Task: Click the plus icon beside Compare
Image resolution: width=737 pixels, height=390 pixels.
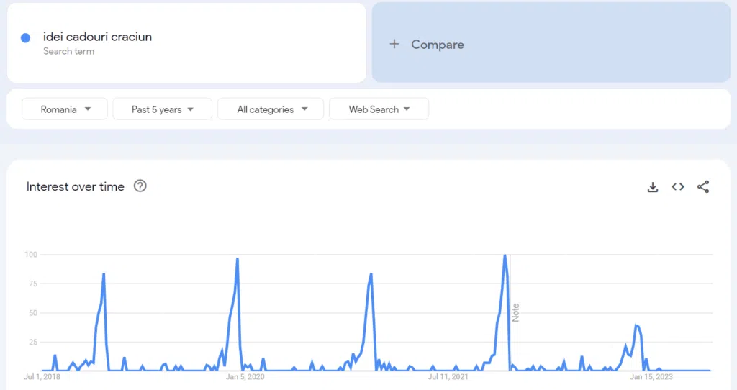Action: click(394, 44)
